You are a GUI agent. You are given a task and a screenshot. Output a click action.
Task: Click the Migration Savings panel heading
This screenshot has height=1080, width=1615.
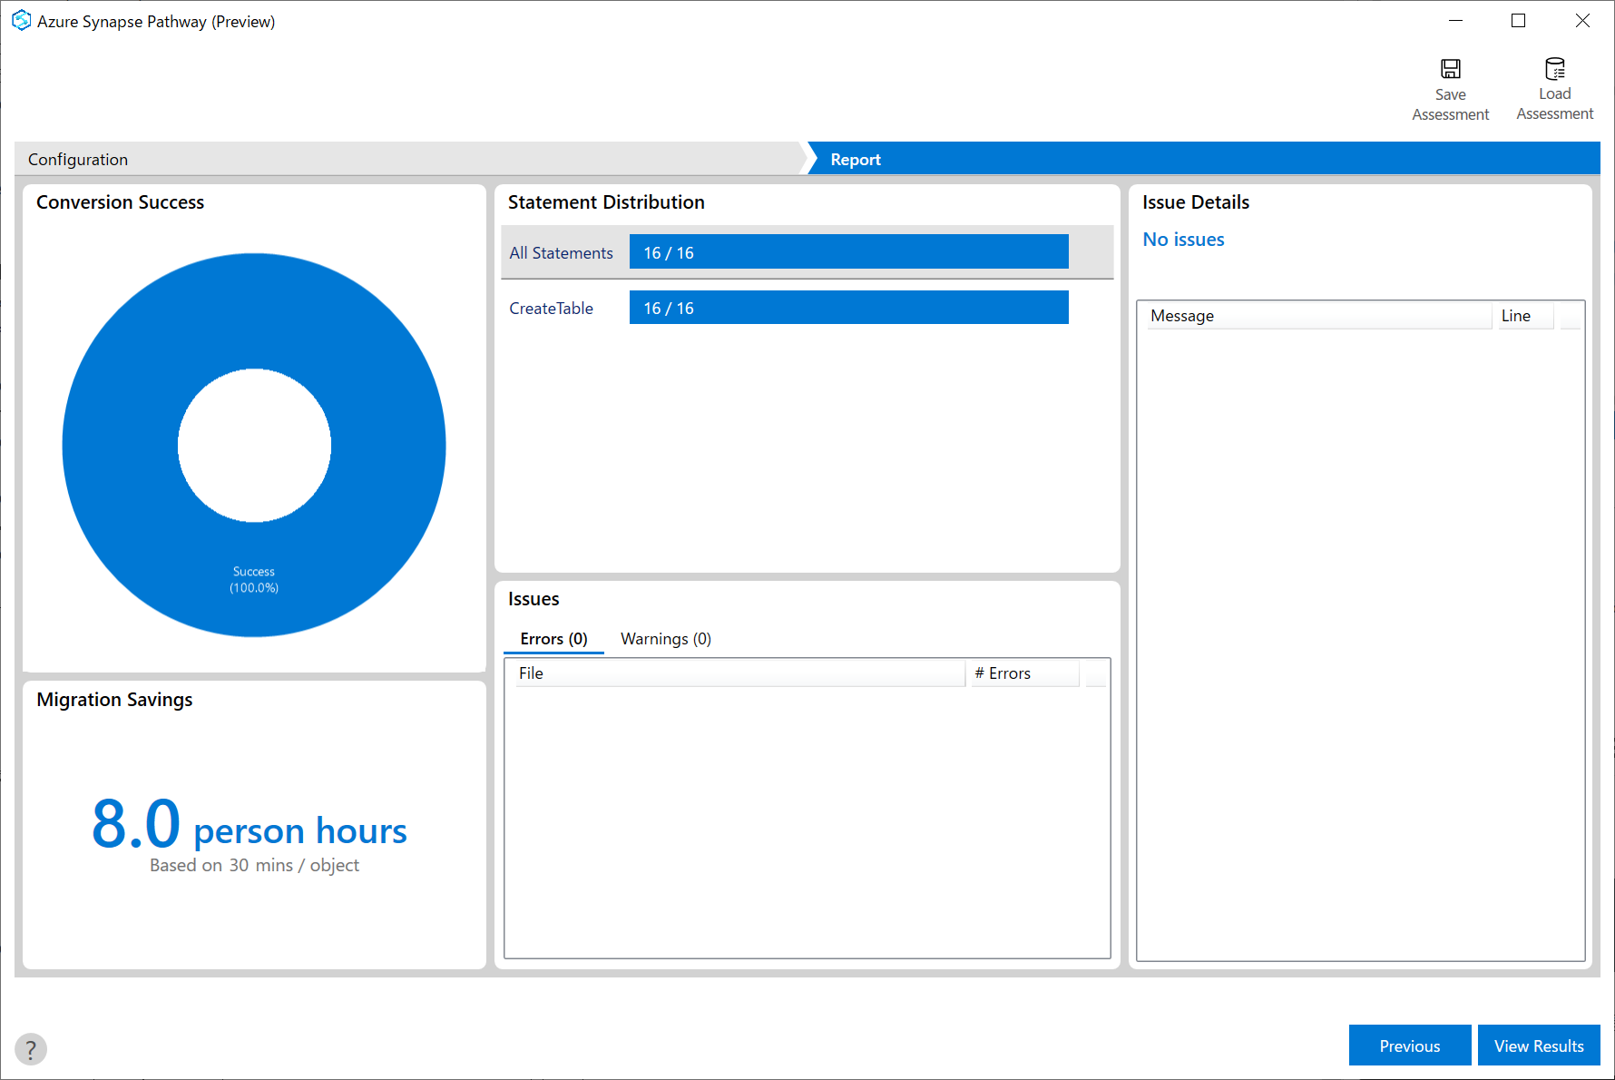[114, 700]
